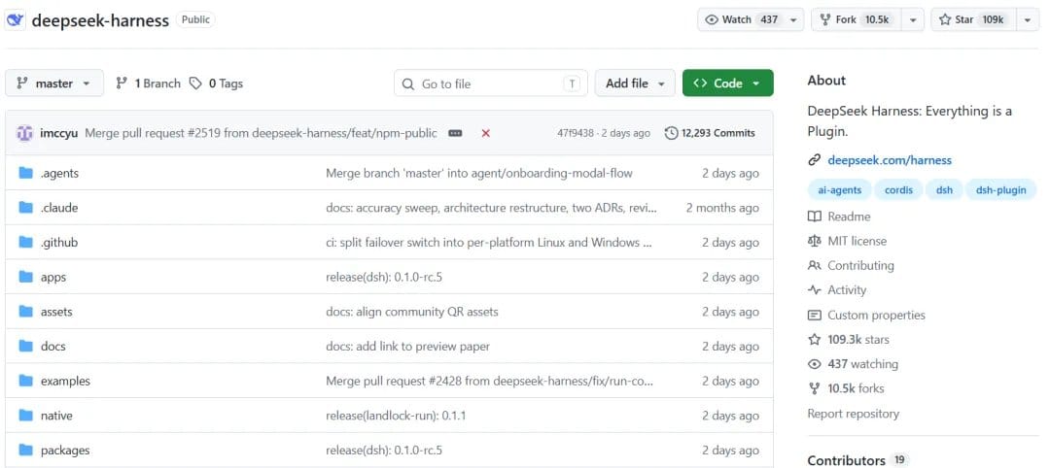This screenshot has width=1050, height=468.
Task: Star the repository with Star button
Action: [973, 20]
